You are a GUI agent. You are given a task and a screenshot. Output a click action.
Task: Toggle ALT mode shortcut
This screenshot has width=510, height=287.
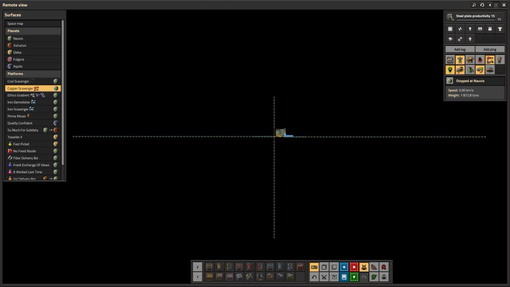point(314,267)
